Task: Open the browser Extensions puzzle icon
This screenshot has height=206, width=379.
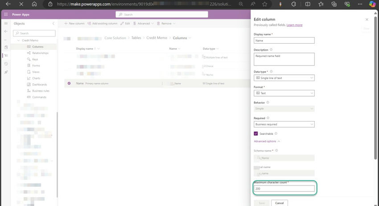Action: tap(294, 4)
